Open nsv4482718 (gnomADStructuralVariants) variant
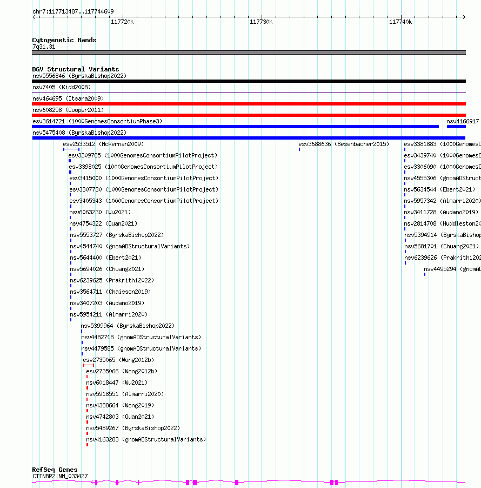This screenshot has width=481, height=488. [x=141, y=337]
